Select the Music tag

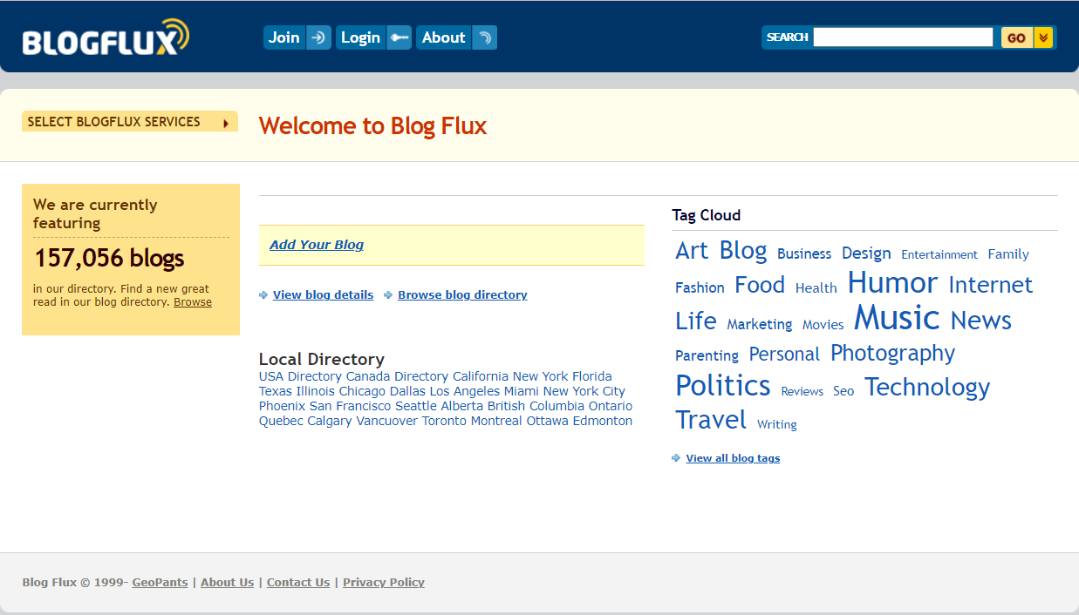[897, 317]
